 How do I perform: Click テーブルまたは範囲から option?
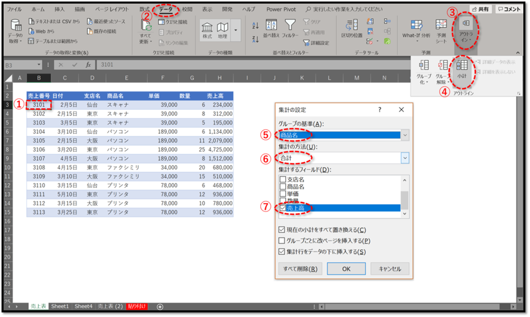(x=53, y=41)
